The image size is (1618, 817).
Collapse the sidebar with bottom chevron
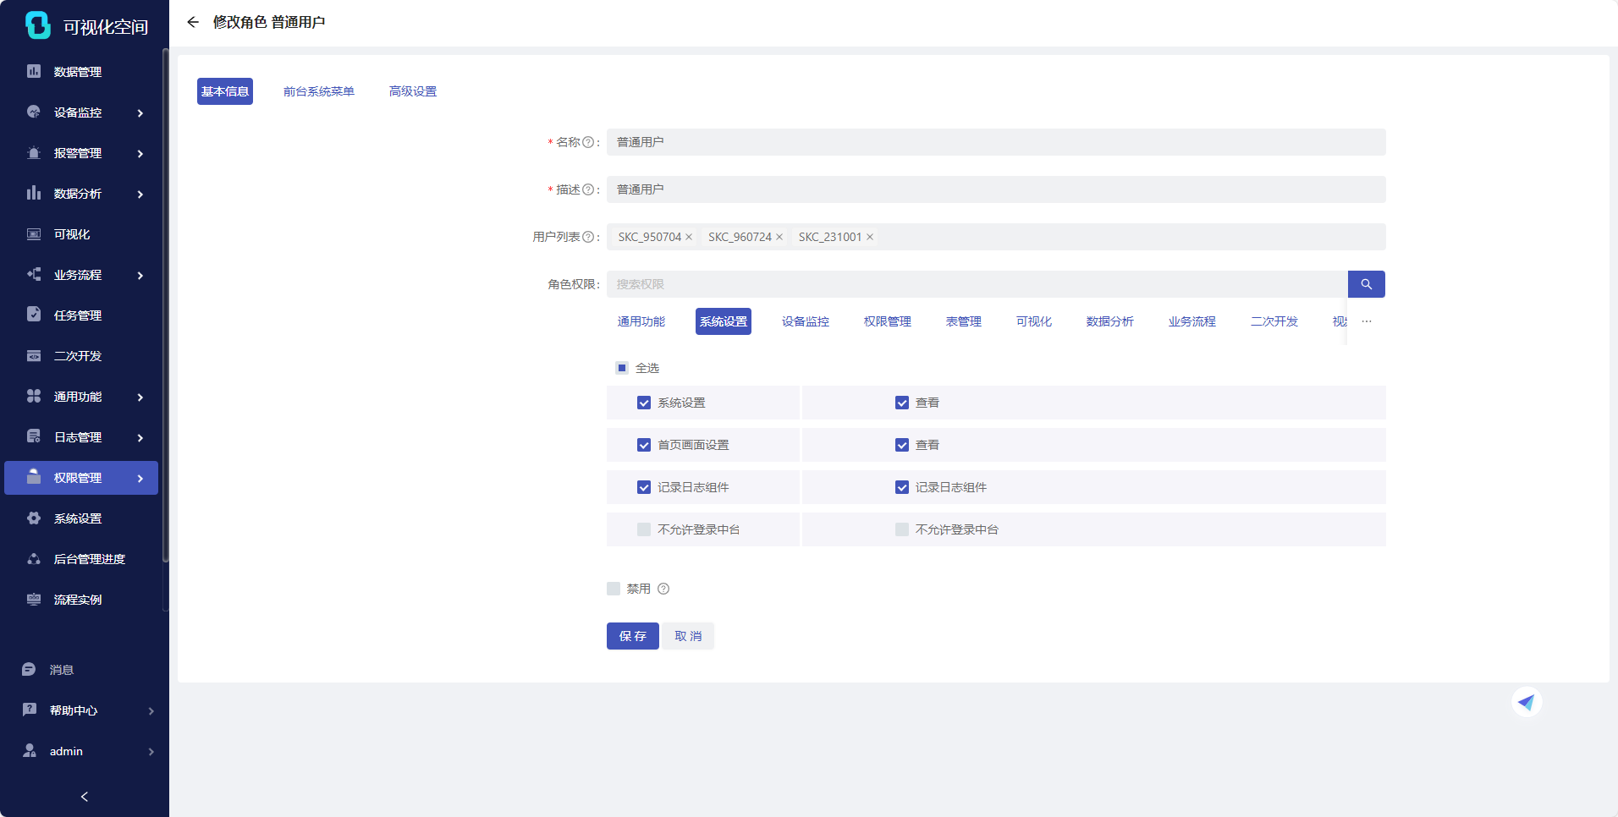[x=85, y=796]
